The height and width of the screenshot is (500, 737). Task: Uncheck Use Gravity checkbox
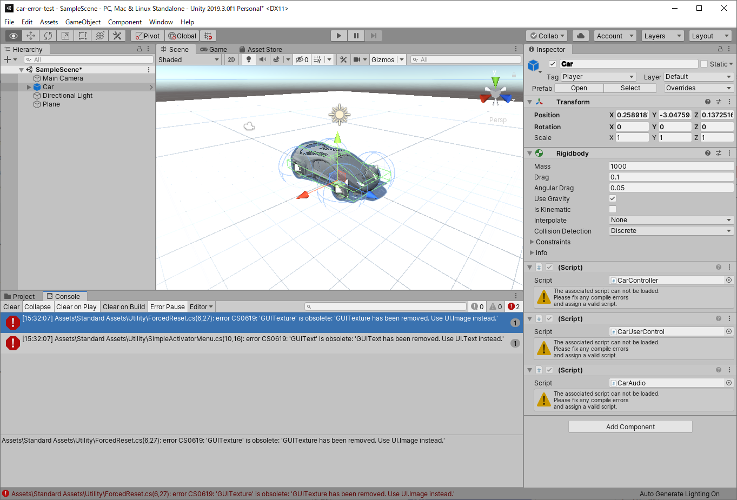[613, 198]
